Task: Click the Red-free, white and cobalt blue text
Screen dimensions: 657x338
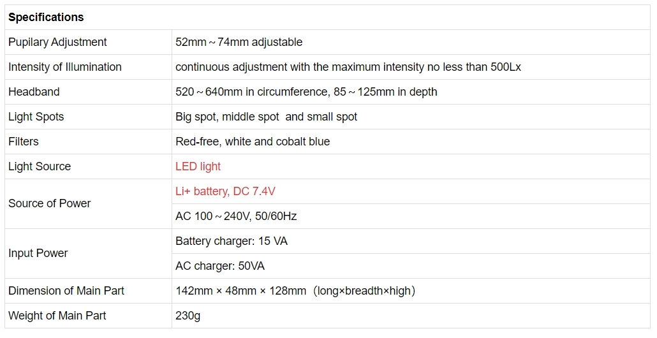Action: point(253,142)
